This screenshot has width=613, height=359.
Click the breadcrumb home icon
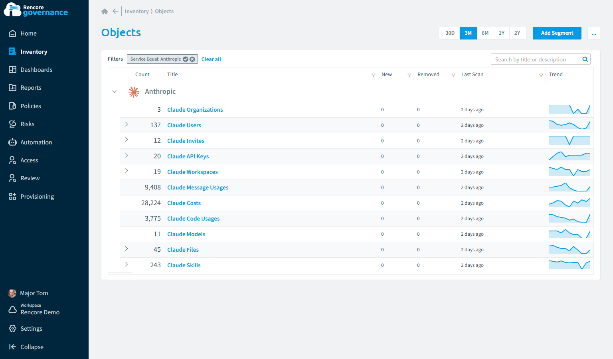tap(105, 12)
